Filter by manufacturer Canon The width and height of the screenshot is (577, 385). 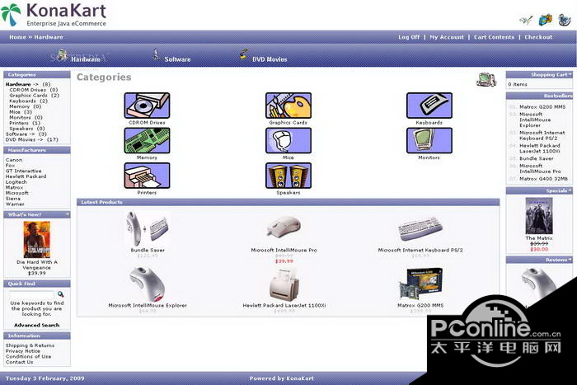coord(14,160)
